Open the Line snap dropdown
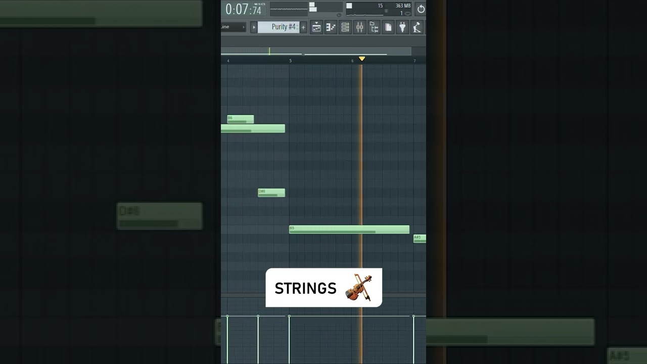 (x=234, y=27)
